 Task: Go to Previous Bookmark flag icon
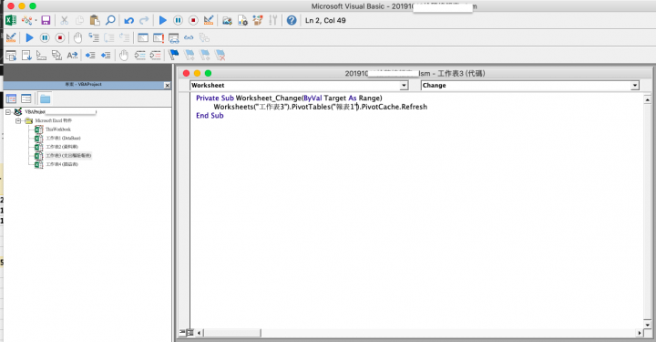click(204, 55)
